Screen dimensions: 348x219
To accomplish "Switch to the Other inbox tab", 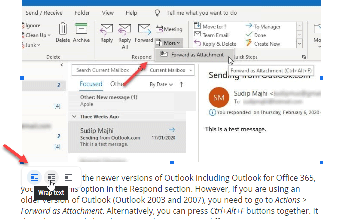I will click(x=117, y=84).
